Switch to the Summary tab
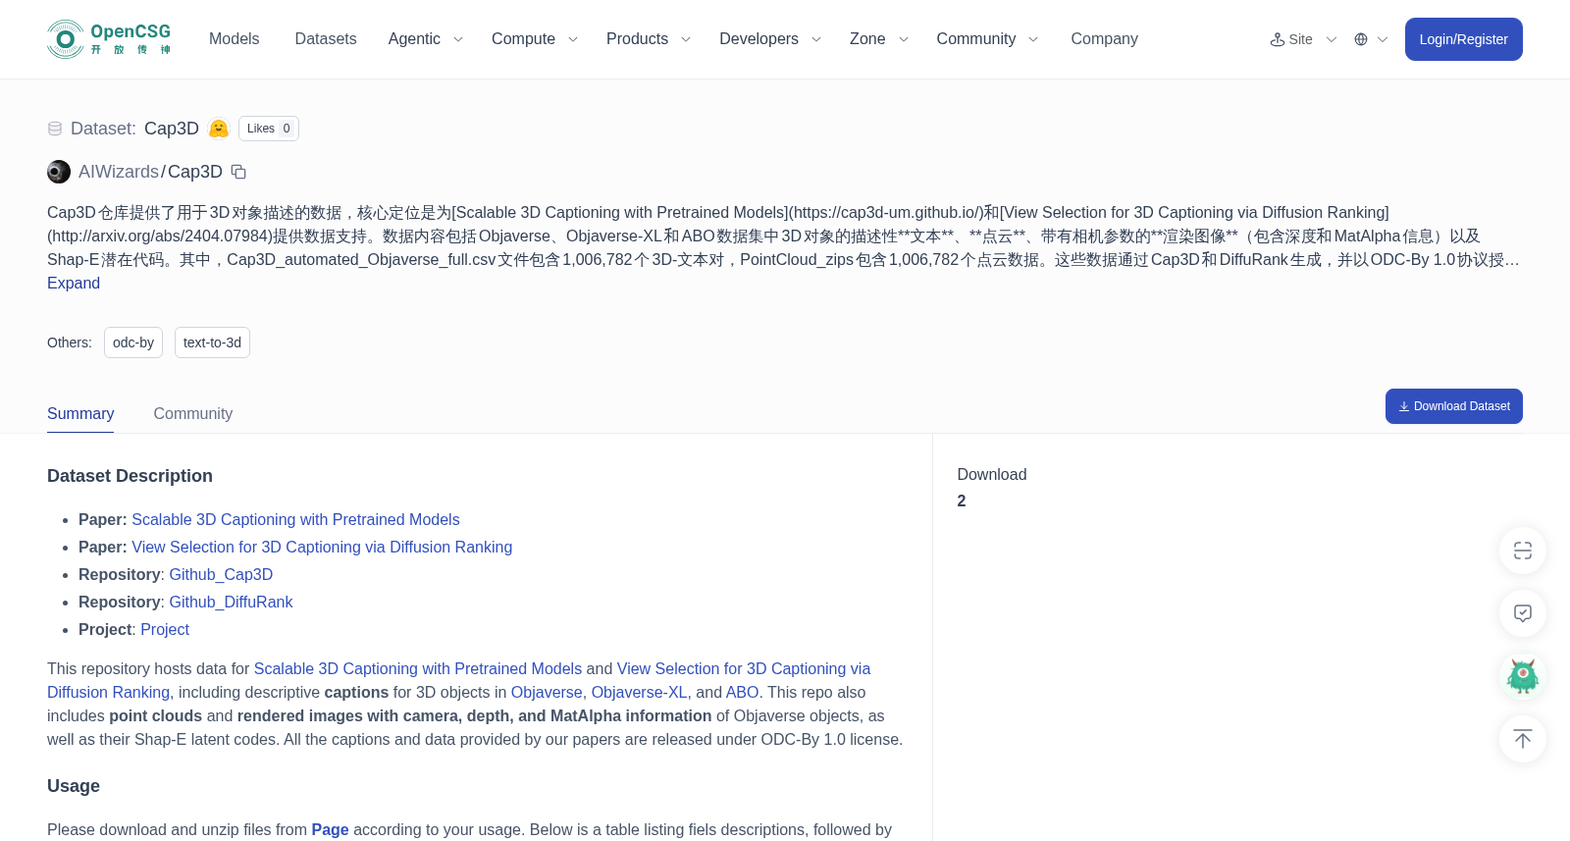 click(x=80, y=414)
